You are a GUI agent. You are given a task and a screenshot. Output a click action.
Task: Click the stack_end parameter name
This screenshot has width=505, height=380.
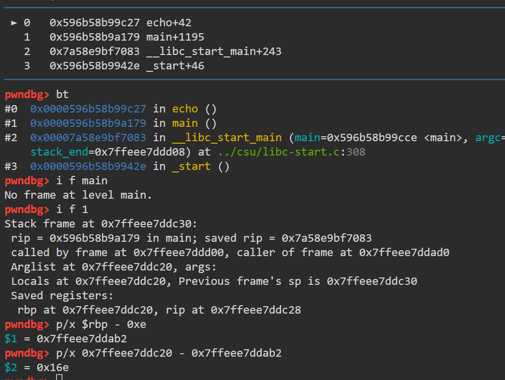pos(59,152)
